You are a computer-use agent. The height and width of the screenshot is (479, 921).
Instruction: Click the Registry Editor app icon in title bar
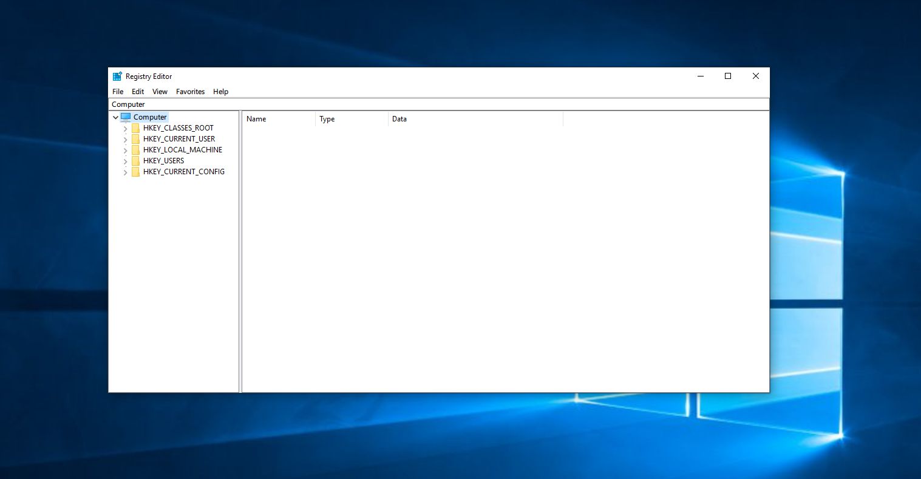click(117, 76)
